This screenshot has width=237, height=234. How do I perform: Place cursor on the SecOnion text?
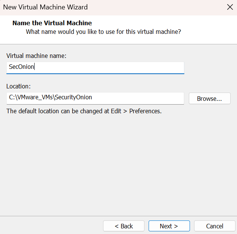click(22, 67)
